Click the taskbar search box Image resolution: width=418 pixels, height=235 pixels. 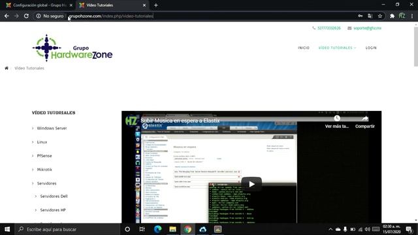67,229
